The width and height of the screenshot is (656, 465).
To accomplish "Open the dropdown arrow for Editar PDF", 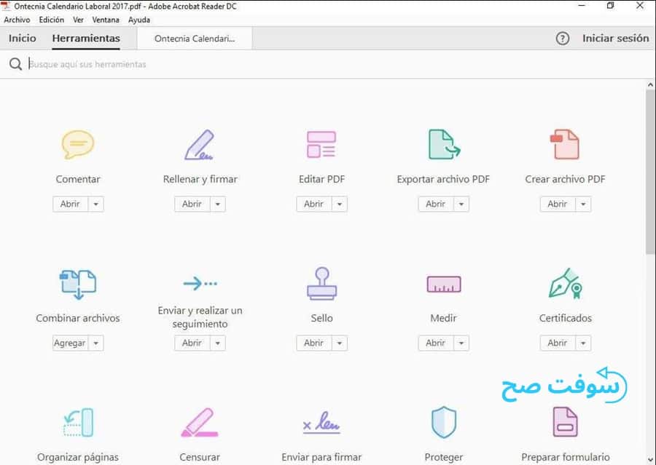I will pos(339,204).
